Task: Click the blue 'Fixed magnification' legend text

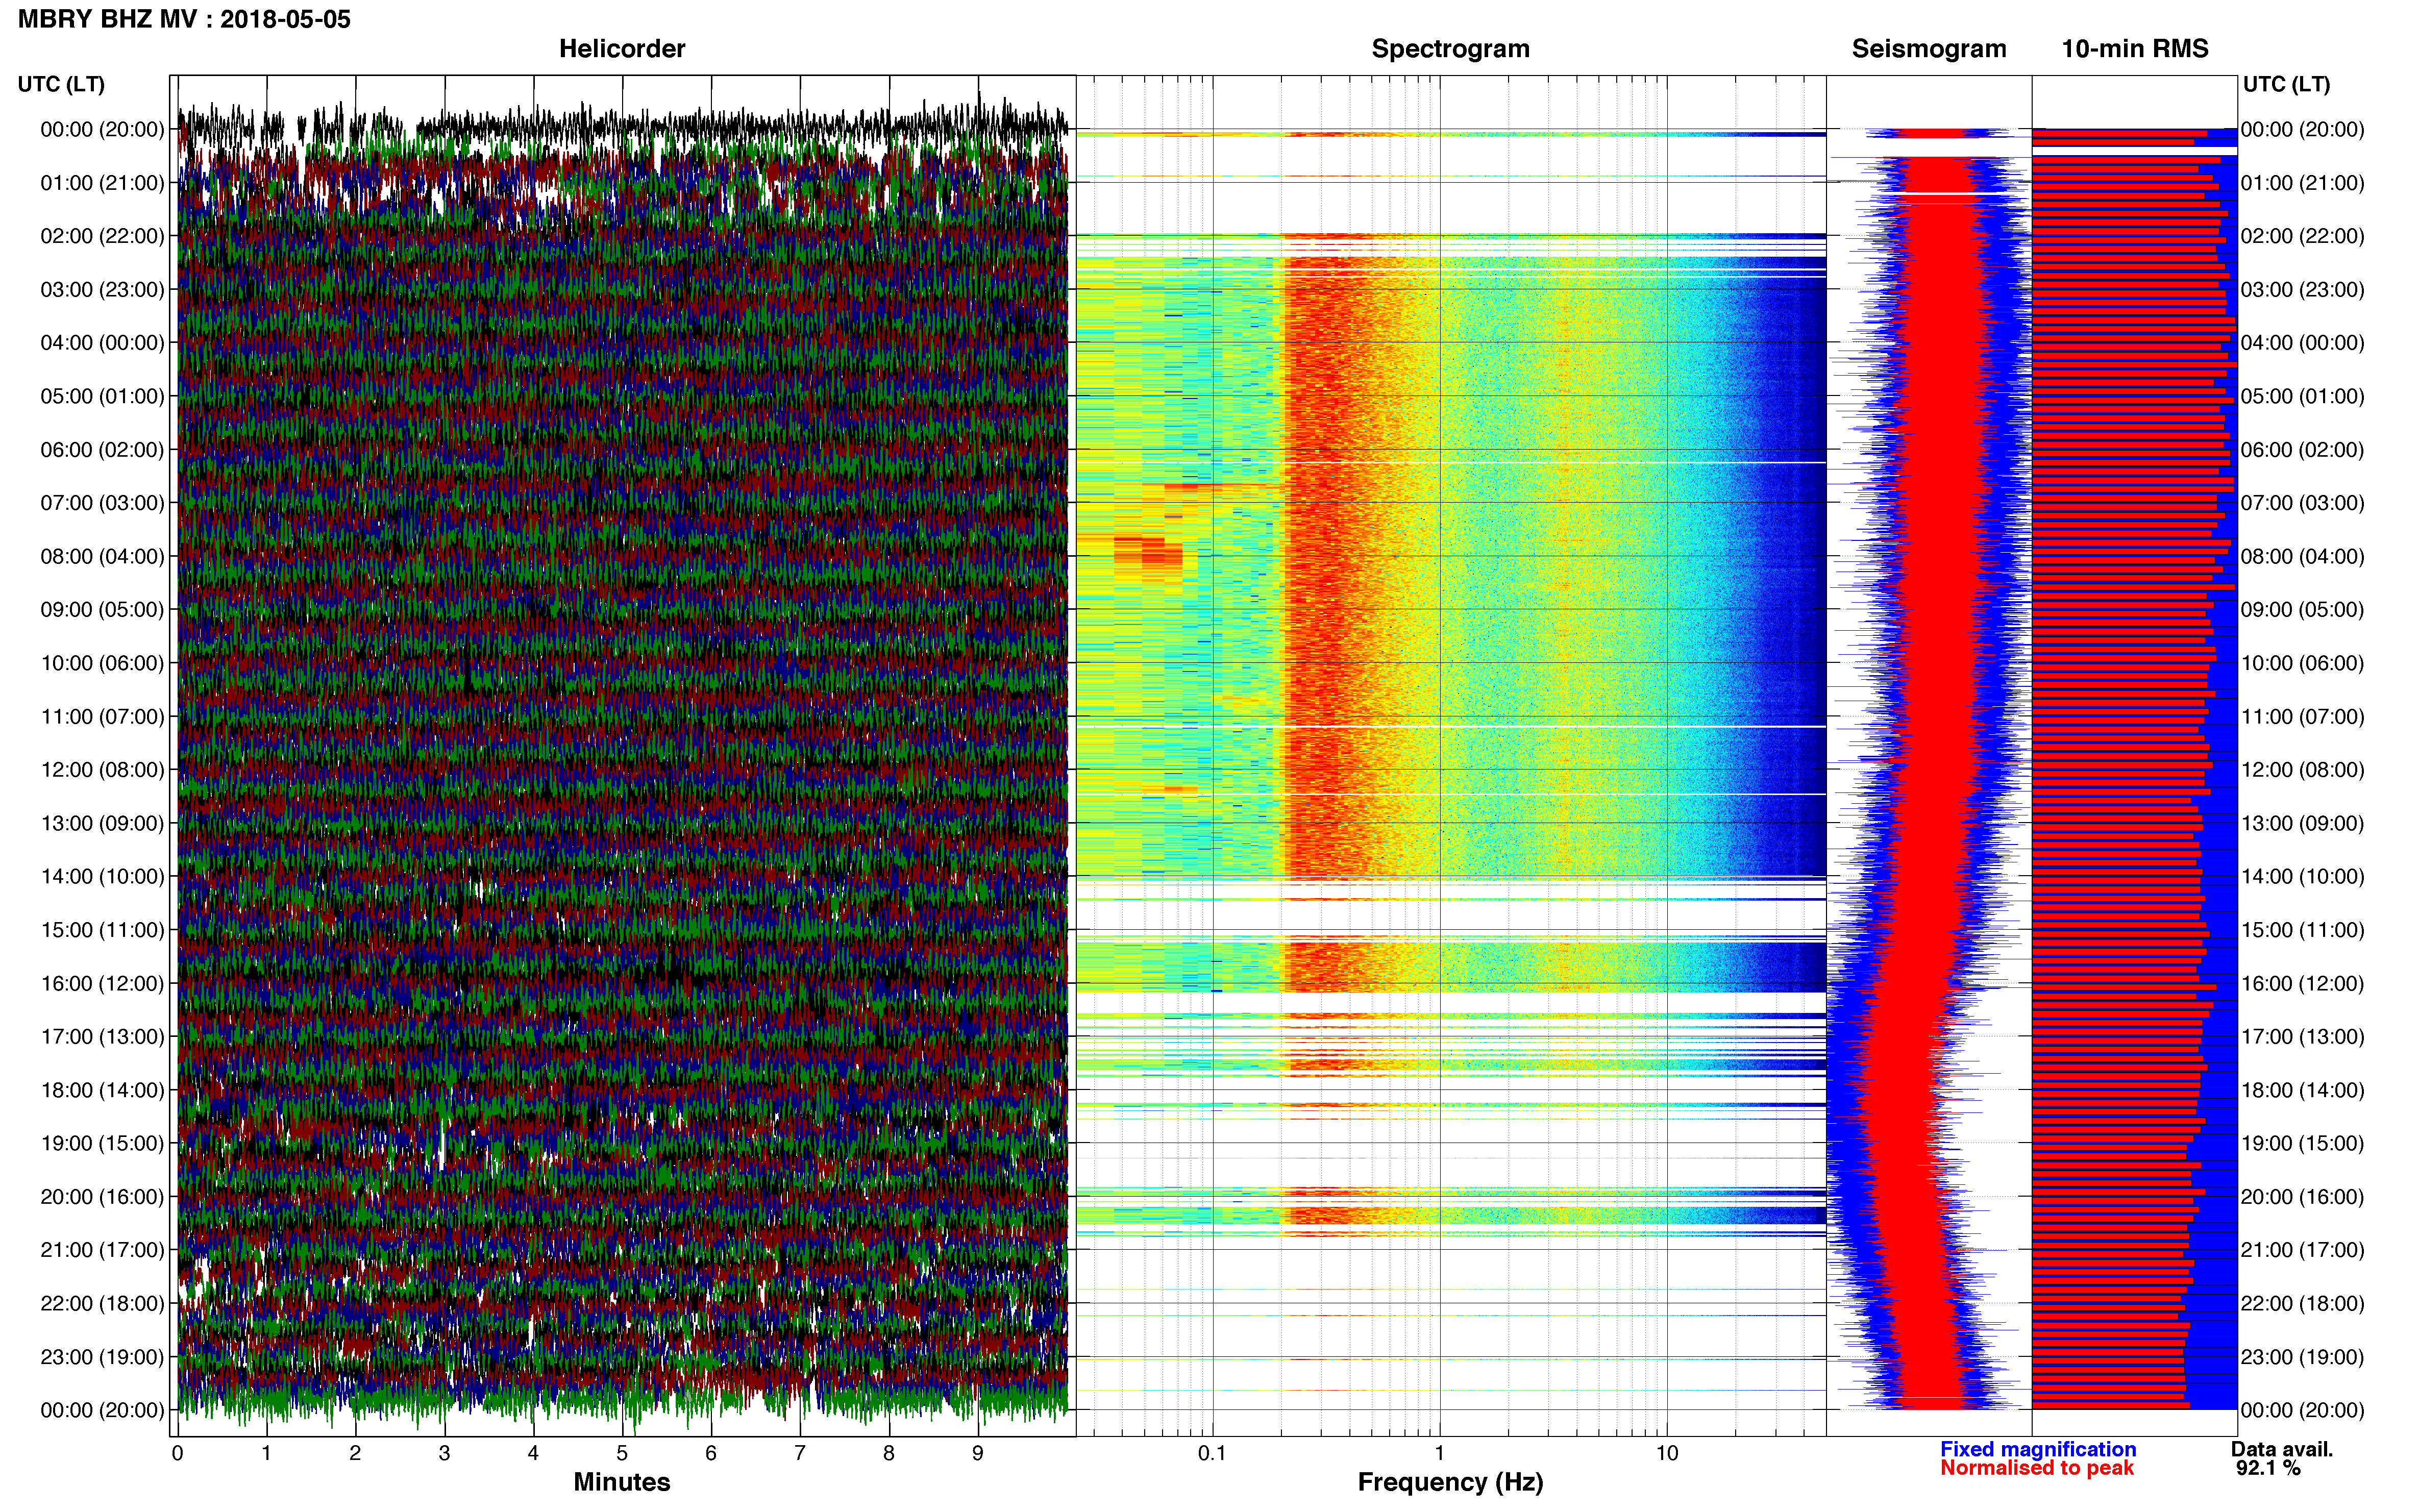Action: pyautogui.click(x=2038, y=1449)
